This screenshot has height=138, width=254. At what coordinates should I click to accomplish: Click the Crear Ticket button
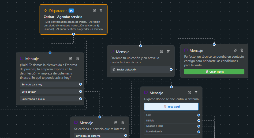tap(214, 72)
